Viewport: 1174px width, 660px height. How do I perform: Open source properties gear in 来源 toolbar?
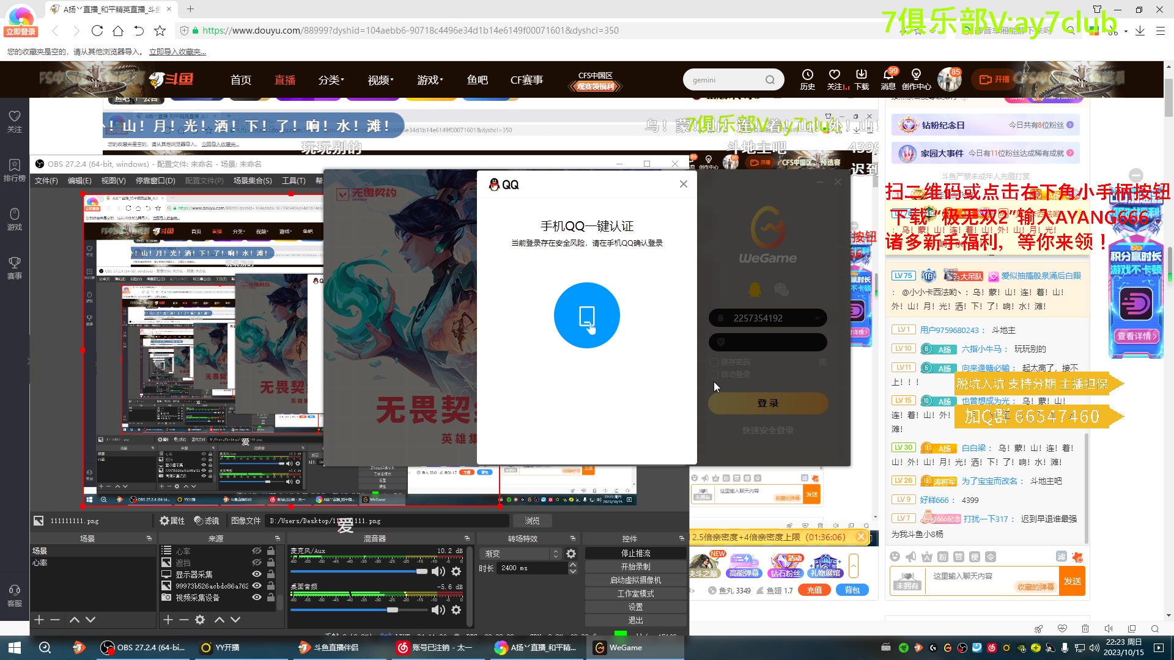200,620
